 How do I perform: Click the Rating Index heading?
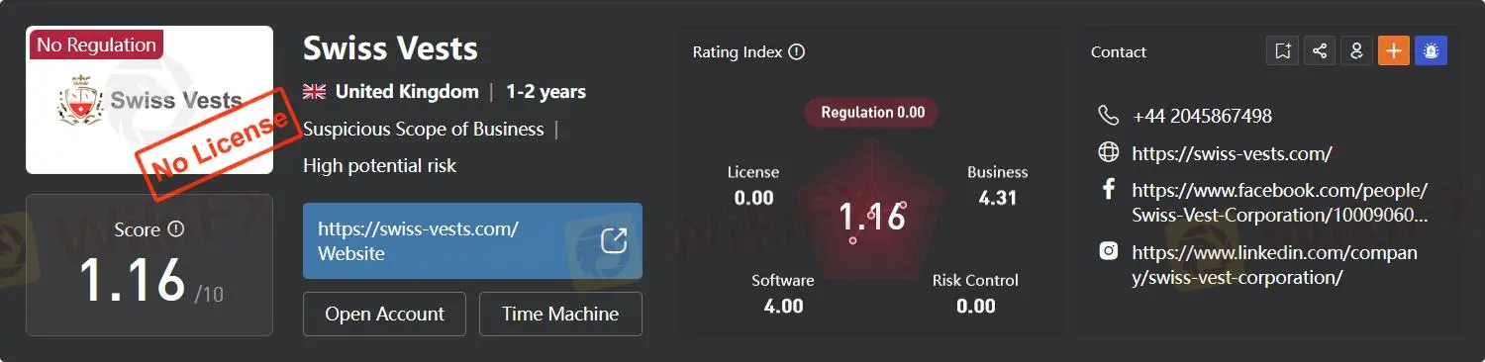tap(738, 51)
